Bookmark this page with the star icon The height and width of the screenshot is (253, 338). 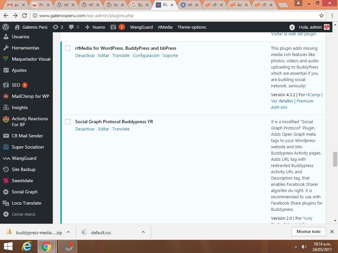[x=321, y=15]
